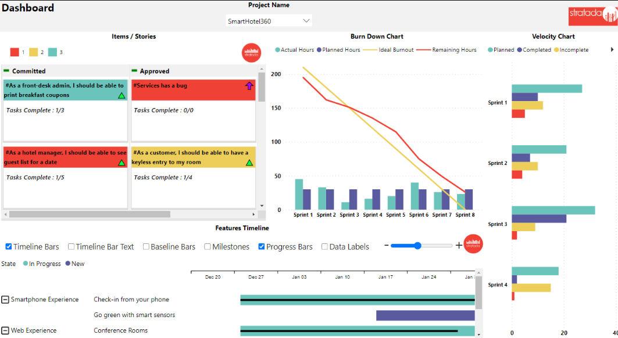
Task: Click the minus icon to zoom out the timeline
Action: click(385, 245)
